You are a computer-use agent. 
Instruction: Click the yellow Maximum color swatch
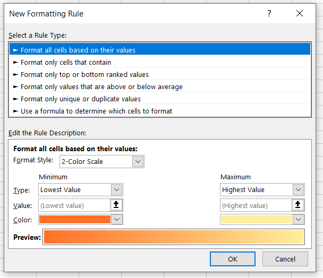[256, 220]
